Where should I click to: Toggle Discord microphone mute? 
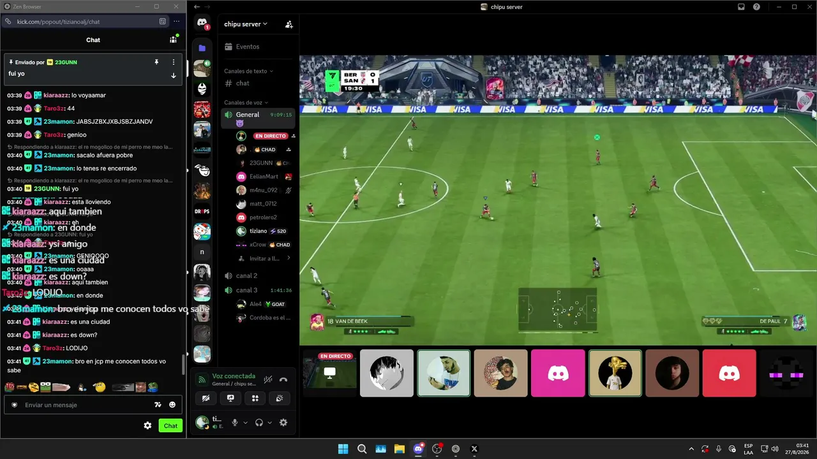coord(235,423)
